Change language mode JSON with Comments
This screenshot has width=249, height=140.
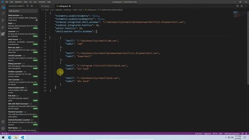point(232,133)
